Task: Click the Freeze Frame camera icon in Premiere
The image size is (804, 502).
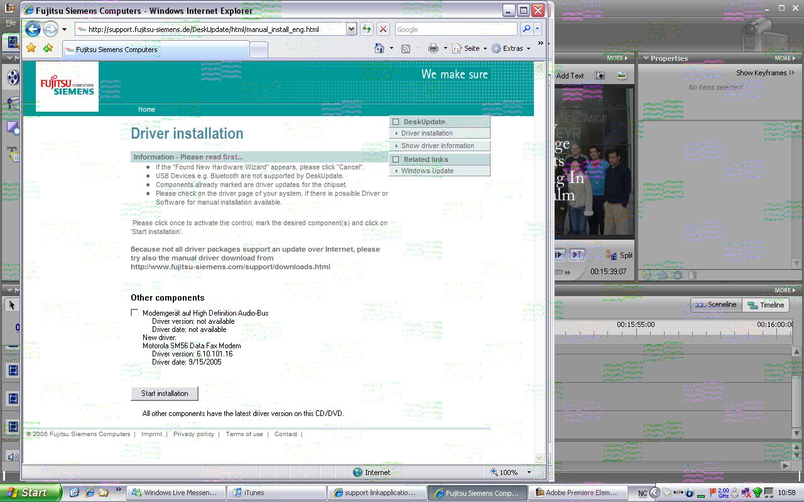Action: tap(600, 75)
